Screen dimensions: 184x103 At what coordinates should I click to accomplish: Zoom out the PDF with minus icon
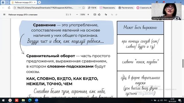click(77, 15)
